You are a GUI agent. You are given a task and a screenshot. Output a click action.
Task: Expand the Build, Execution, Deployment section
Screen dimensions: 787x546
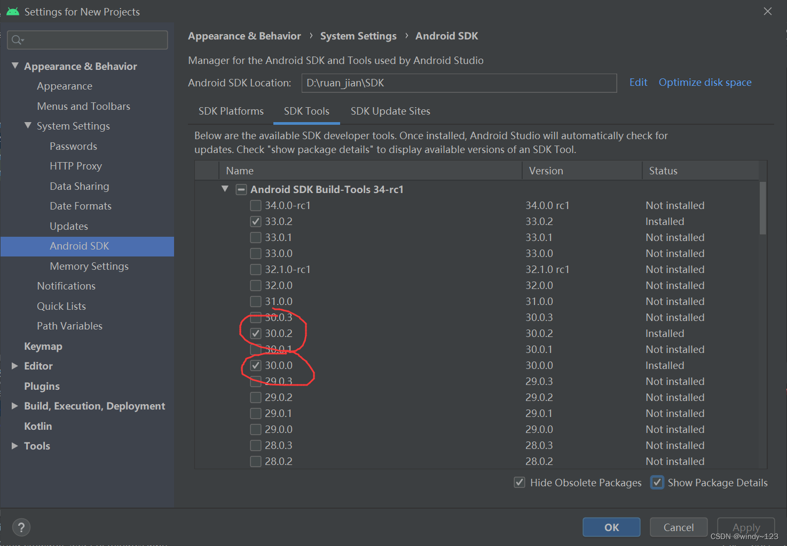(14, 406)
